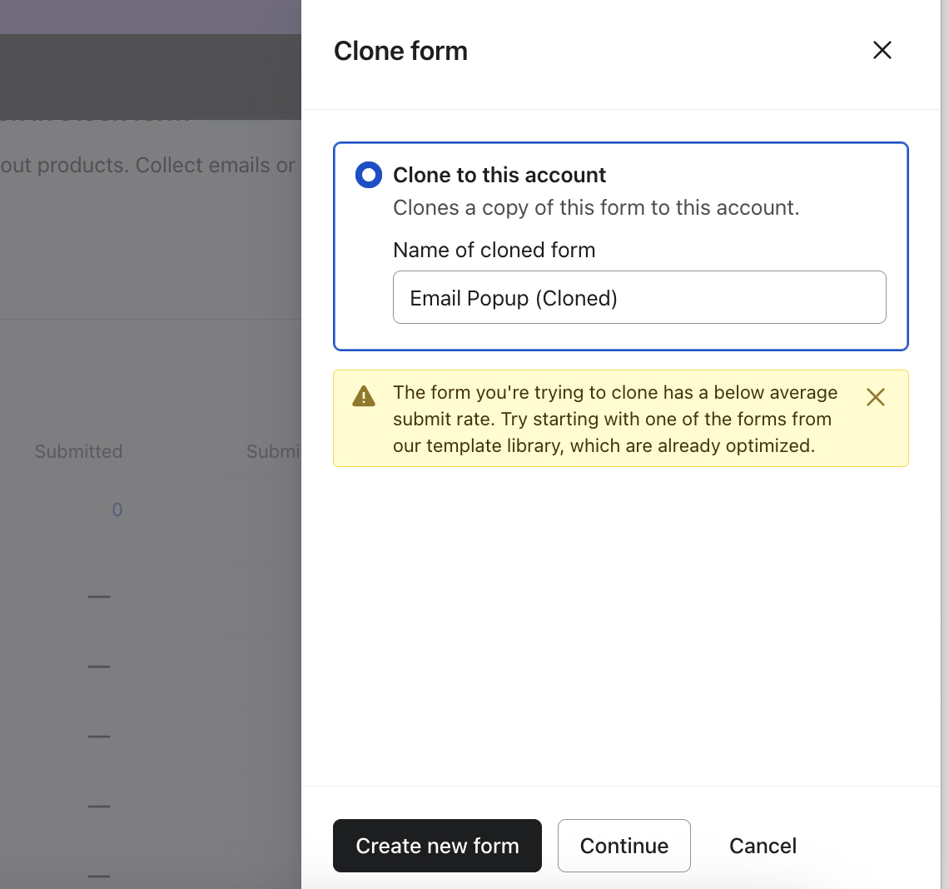Click the Name of cloned form input field
This screenshot has width=949, height=889.
[x=638, y=297]
